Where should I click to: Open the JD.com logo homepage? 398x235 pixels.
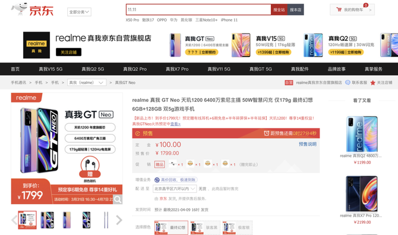tap(32, 10)
